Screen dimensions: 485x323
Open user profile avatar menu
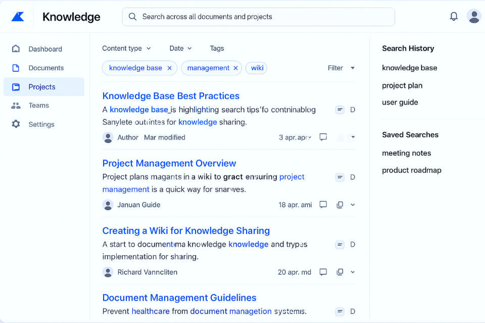(x=473, y=16)
